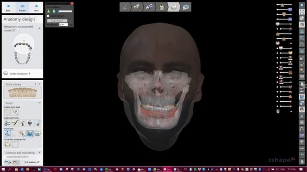Activate the fifth Smart tools icon
The image size is (307, 172).
coord(37,134)
